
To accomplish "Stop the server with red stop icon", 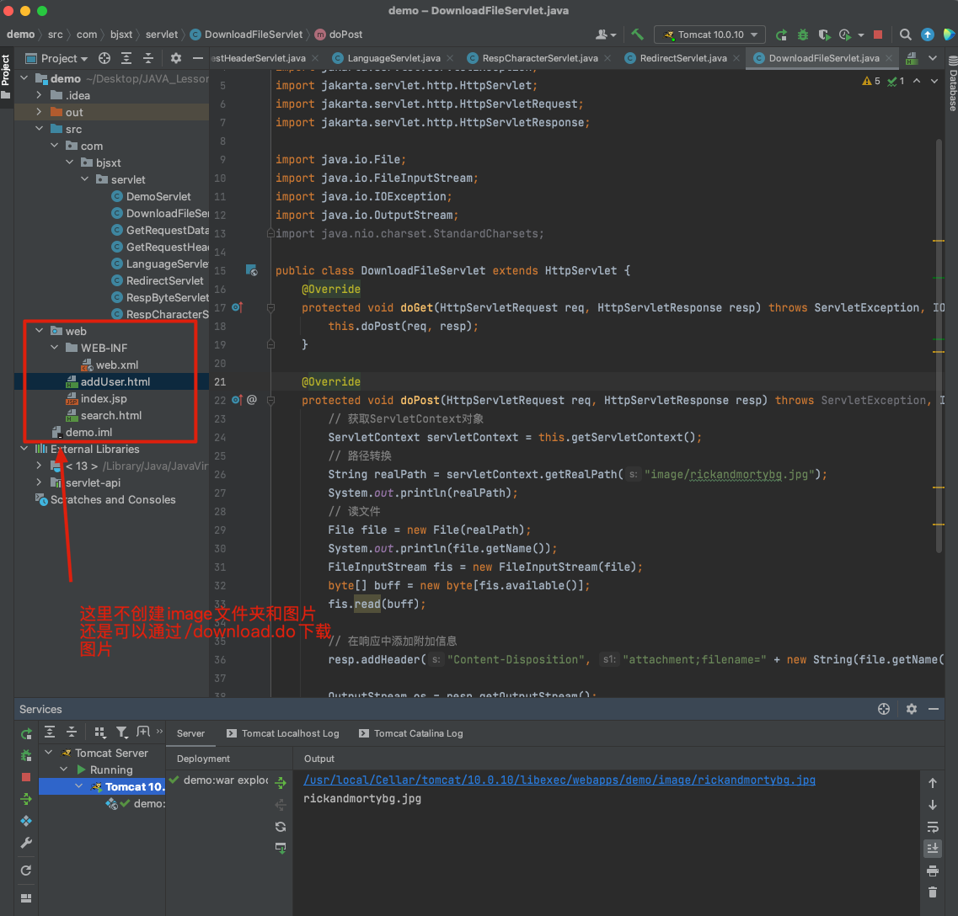I will click(x=877, y=35).
